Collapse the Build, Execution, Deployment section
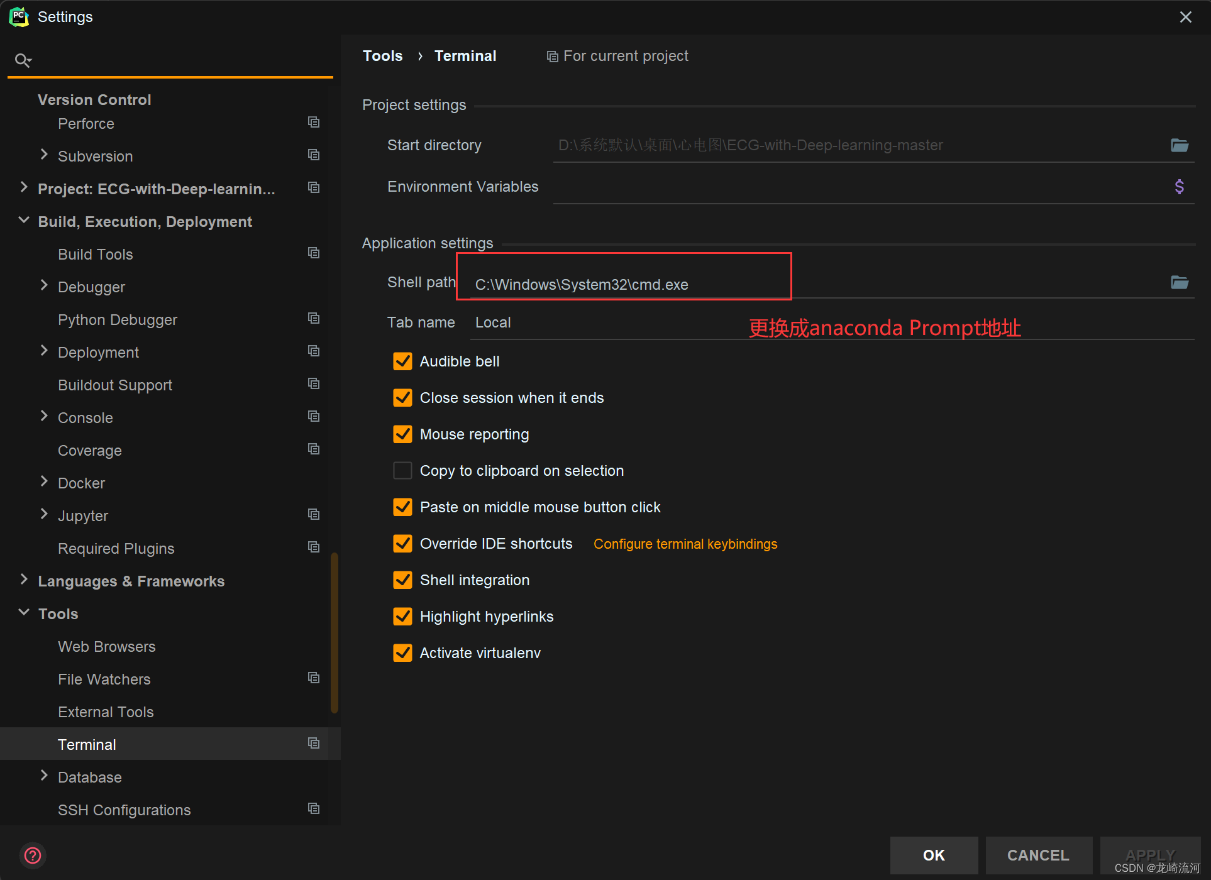Image resolution: width=1211 pixels, height=880 pixels. pyautogui.click(x=24, y=221)
